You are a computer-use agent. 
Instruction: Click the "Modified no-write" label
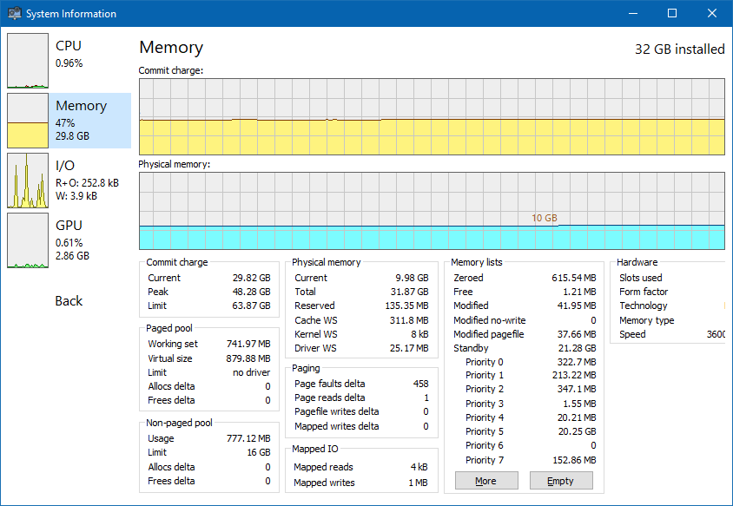tap(490, 321)
